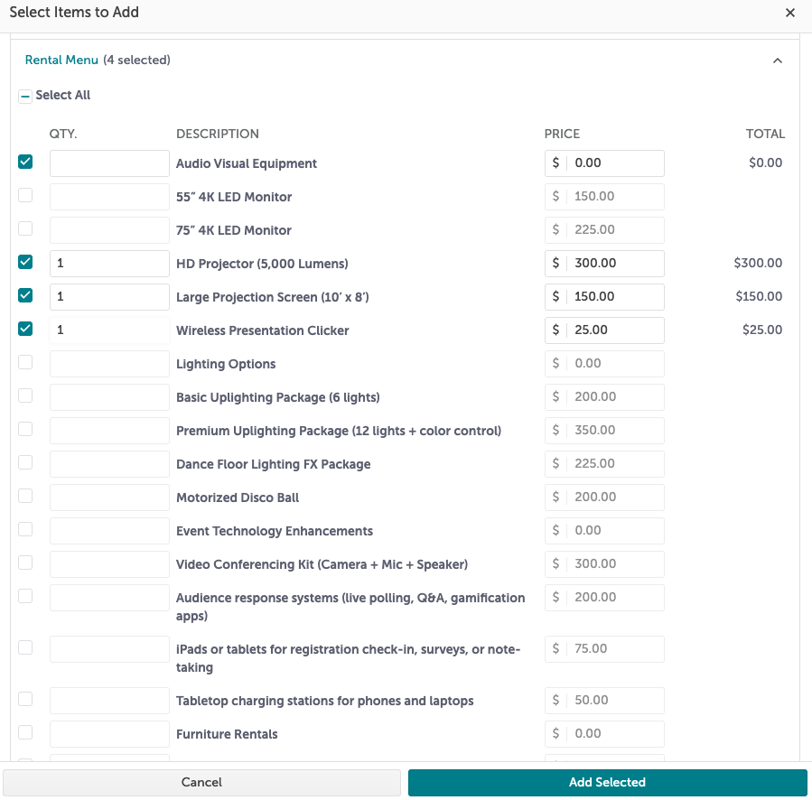
Task: Edit the Large Projection Screen price field
Action: pyautogui.click(x=604, y=297)
